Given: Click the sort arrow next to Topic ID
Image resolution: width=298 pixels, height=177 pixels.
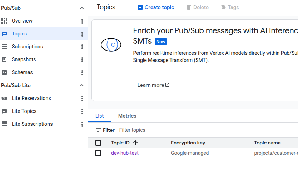Looking at the screenshot, I should click(135, 143).
